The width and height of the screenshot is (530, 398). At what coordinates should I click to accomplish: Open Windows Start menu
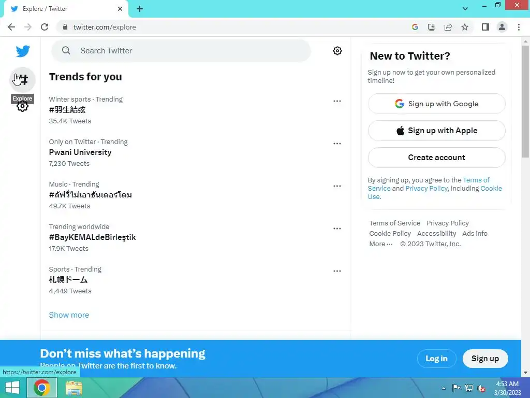pyautogui.click(x=12, y=388)
